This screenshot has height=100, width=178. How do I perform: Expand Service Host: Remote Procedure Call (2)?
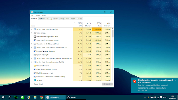[x=31, y=62]
